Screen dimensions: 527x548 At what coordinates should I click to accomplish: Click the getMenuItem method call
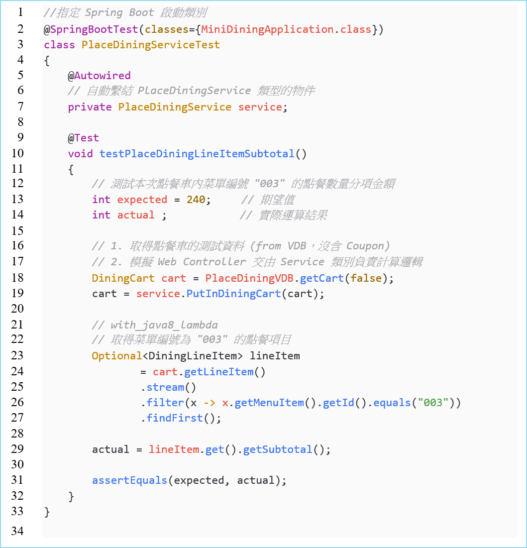click(269, 403)
